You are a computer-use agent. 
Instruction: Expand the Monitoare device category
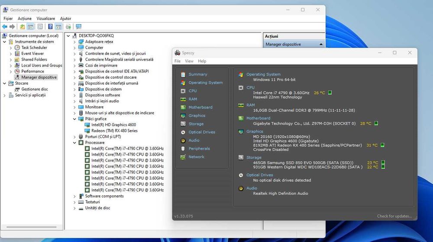pos(74,107)
